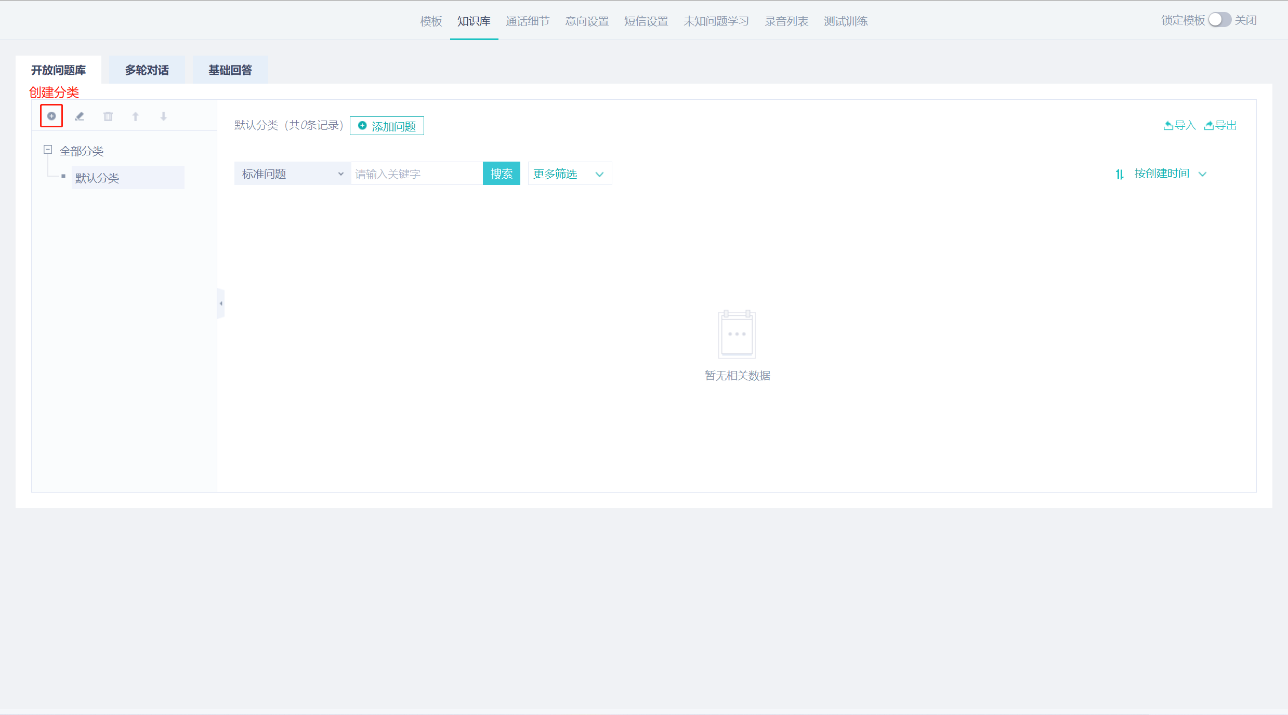Select the 开放问题库 sub-tab

click(x=58, y=70)
